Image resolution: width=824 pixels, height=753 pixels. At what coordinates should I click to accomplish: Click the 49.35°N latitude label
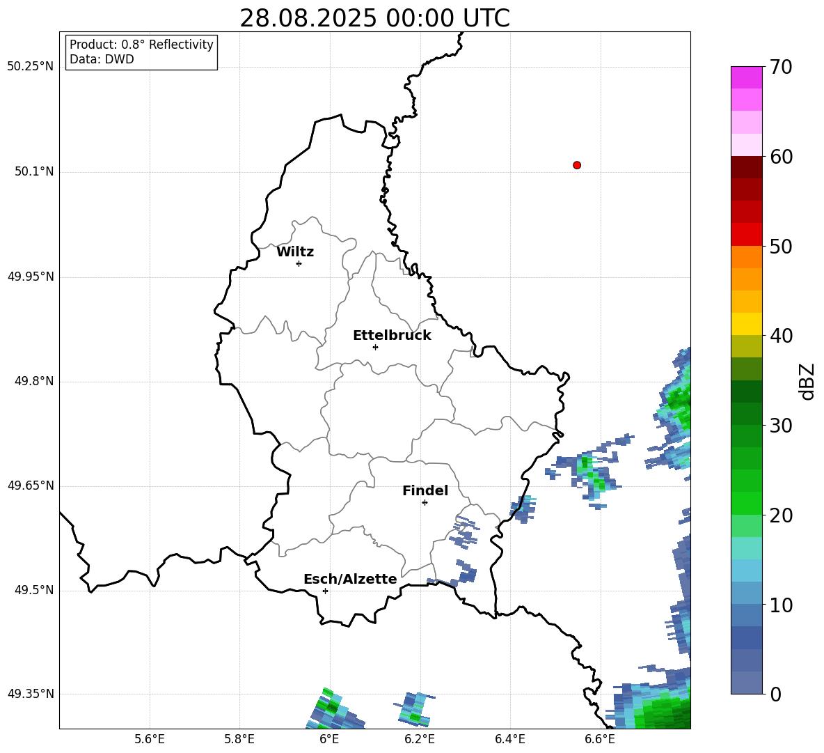point(31,694)
